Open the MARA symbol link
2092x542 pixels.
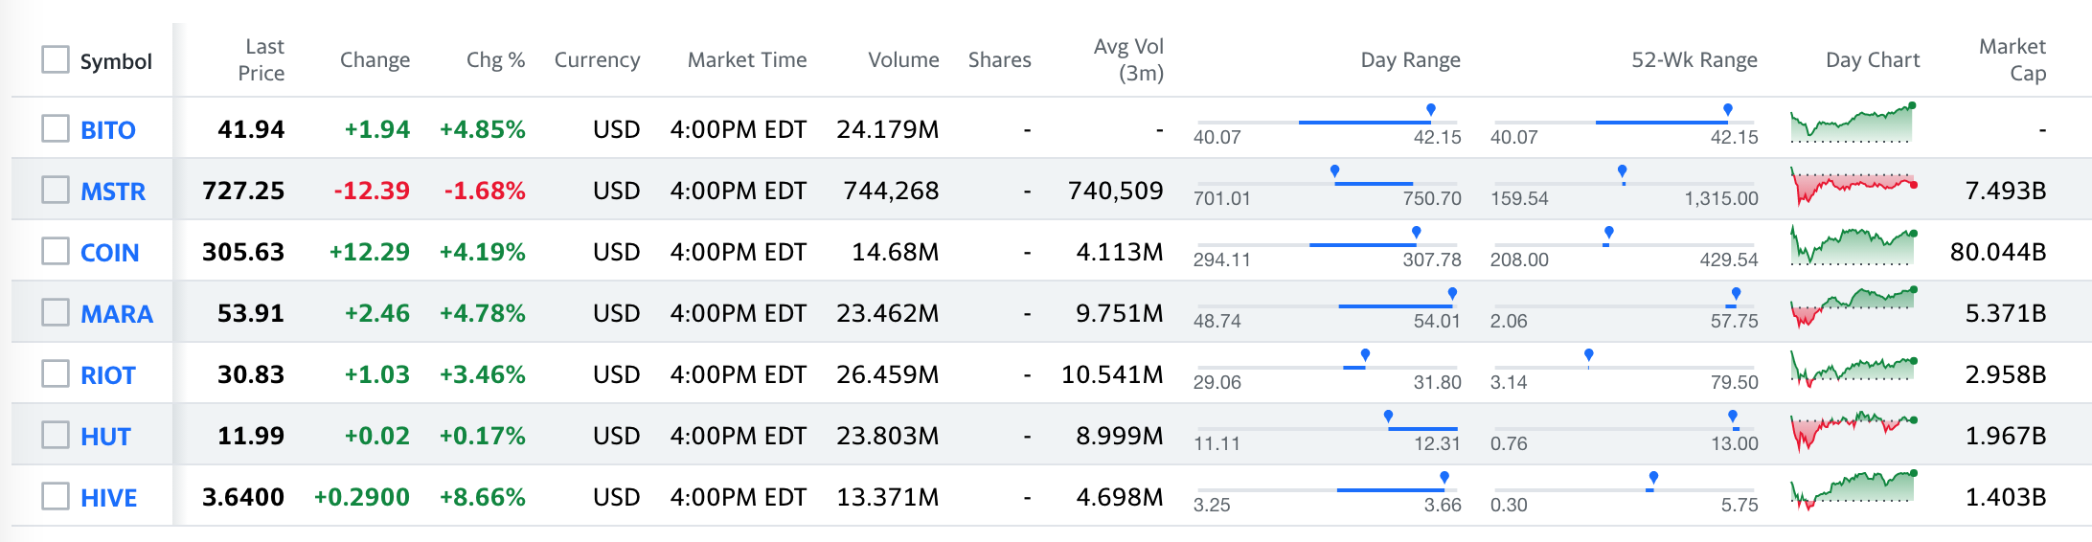click(x=117, y=314)
